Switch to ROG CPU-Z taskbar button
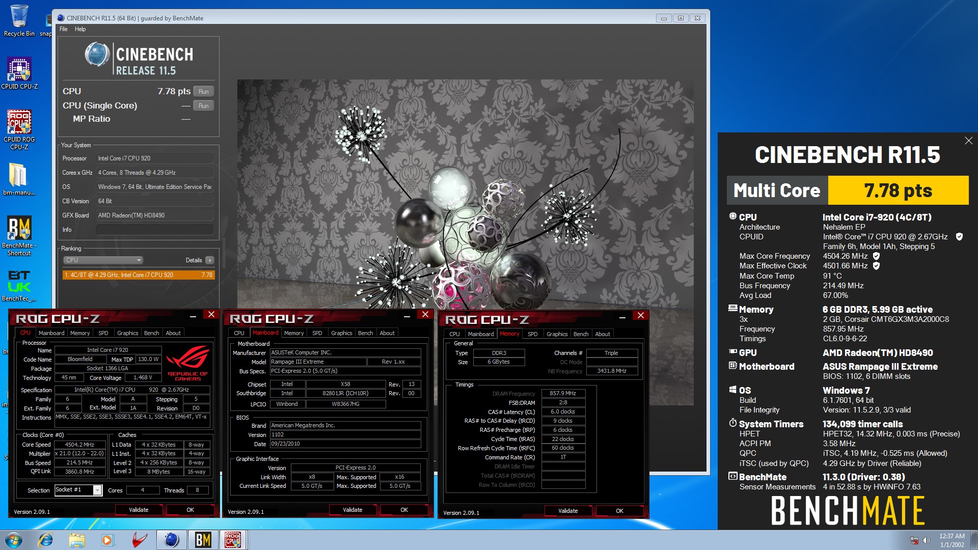Image resolution: width=978 pixels, height=550 pixels. coord(233,540)
